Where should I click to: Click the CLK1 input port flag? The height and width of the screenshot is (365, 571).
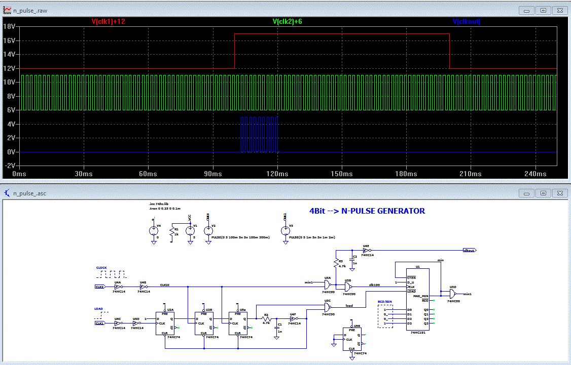(x=100, y=323)
